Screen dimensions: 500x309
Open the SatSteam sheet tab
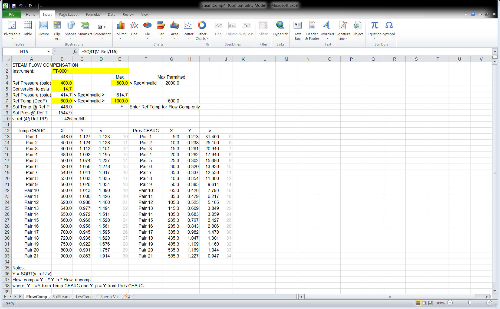[x=61, y=297]
